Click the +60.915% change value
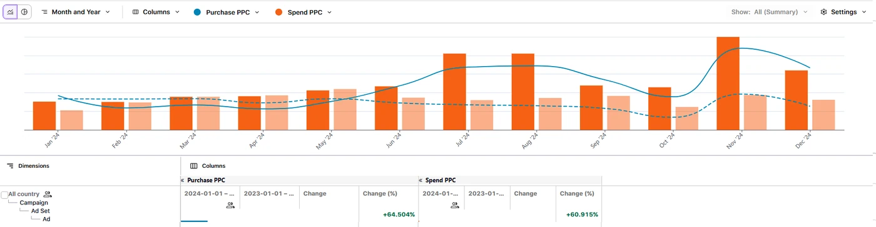Screen dimensions: 876x227 point(582,215)
